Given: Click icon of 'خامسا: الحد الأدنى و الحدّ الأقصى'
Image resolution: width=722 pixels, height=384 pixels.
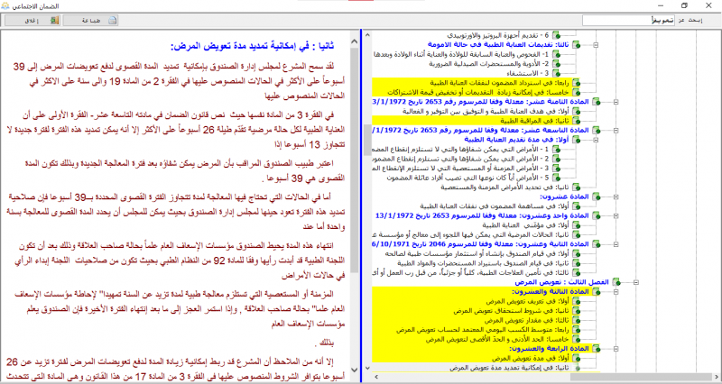Looking at the screenshot, I should coord(576,340).
